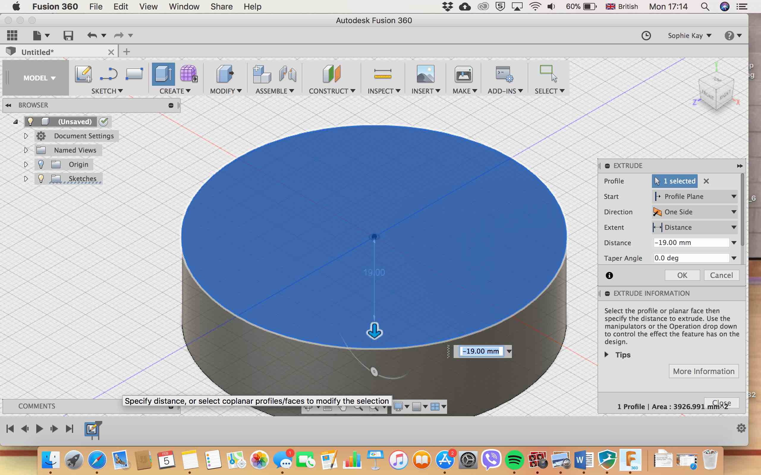Expand the Document Settings tree node

click(26, 136)
